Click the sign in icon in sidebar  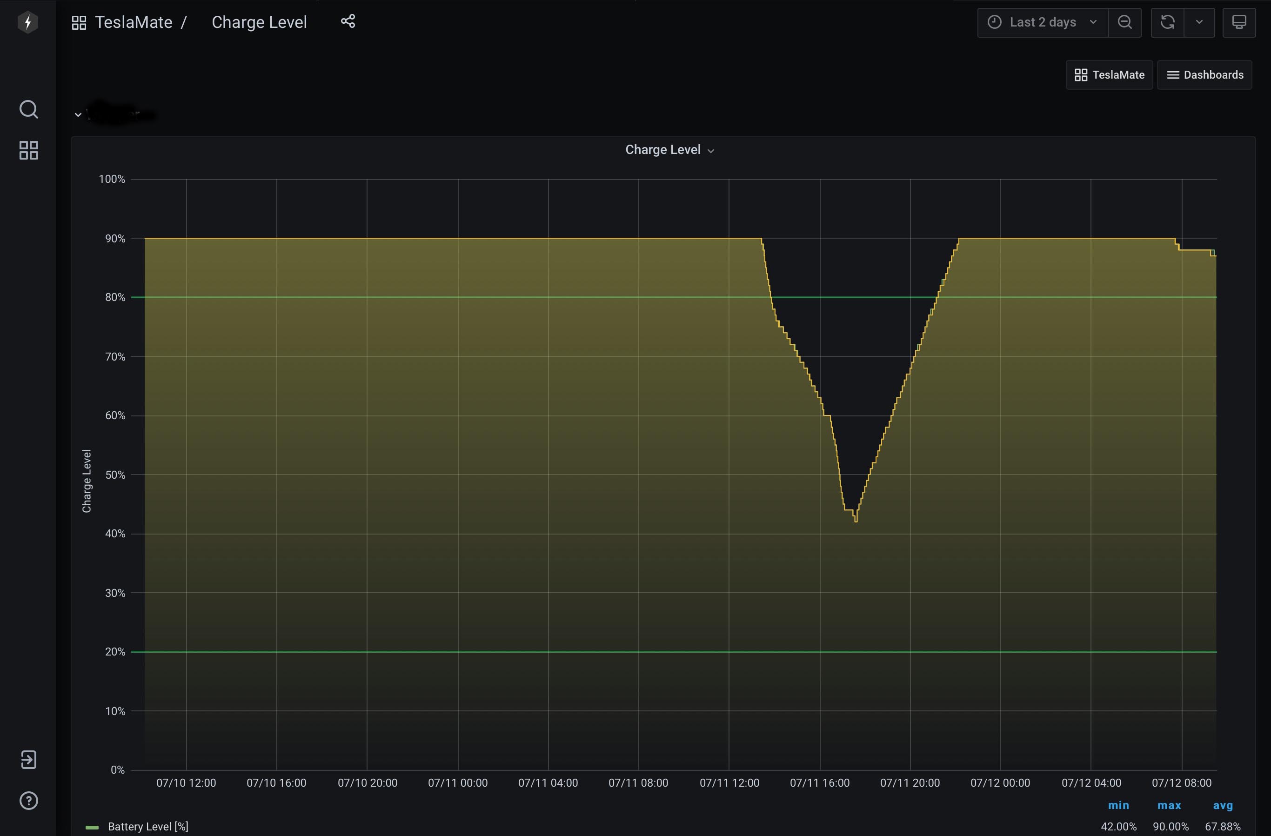[x=29, y=759]
